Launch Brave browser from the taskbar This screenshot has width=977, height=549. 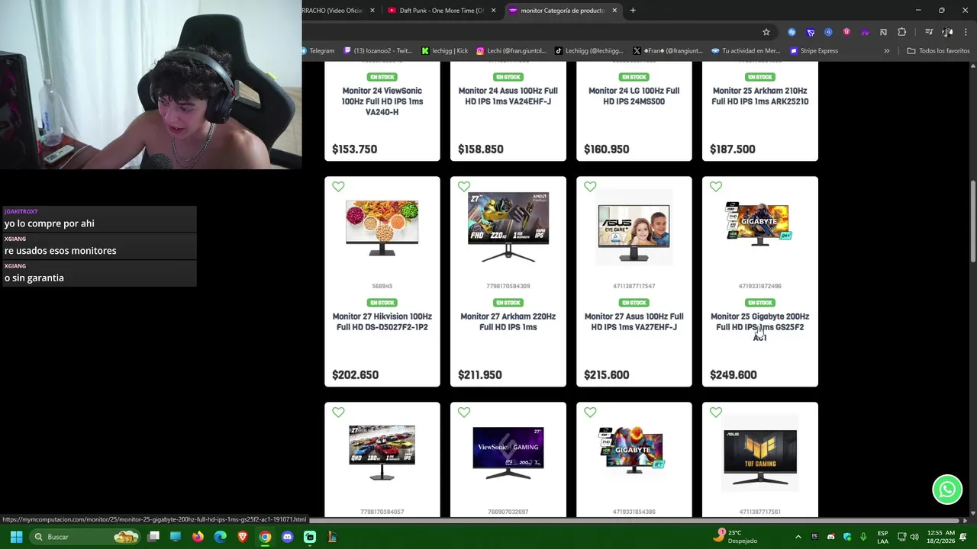[243, 537]
